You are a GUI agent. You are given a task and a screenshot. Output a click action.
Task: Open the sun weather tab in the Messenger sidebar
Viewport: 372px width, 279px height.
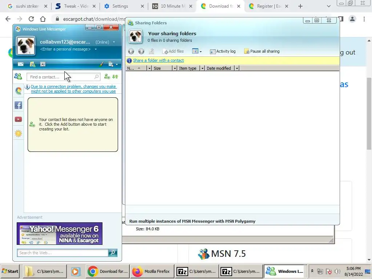18,133
